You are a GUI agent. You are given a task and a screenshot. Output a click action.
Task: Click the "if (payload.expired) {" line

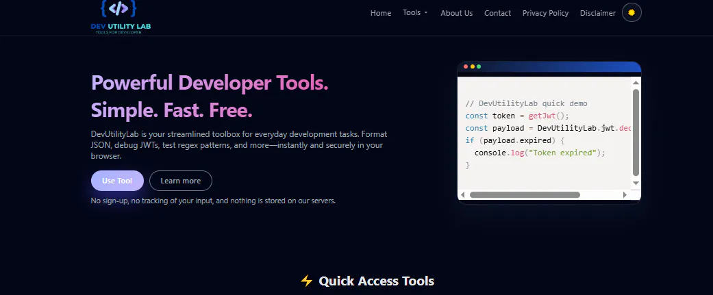515,140
